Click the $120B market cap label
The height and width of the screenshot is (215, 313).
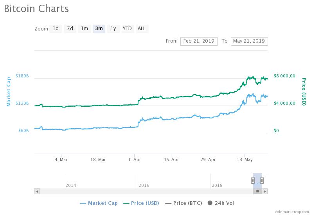pyautogui.click(x=22, y=103)
